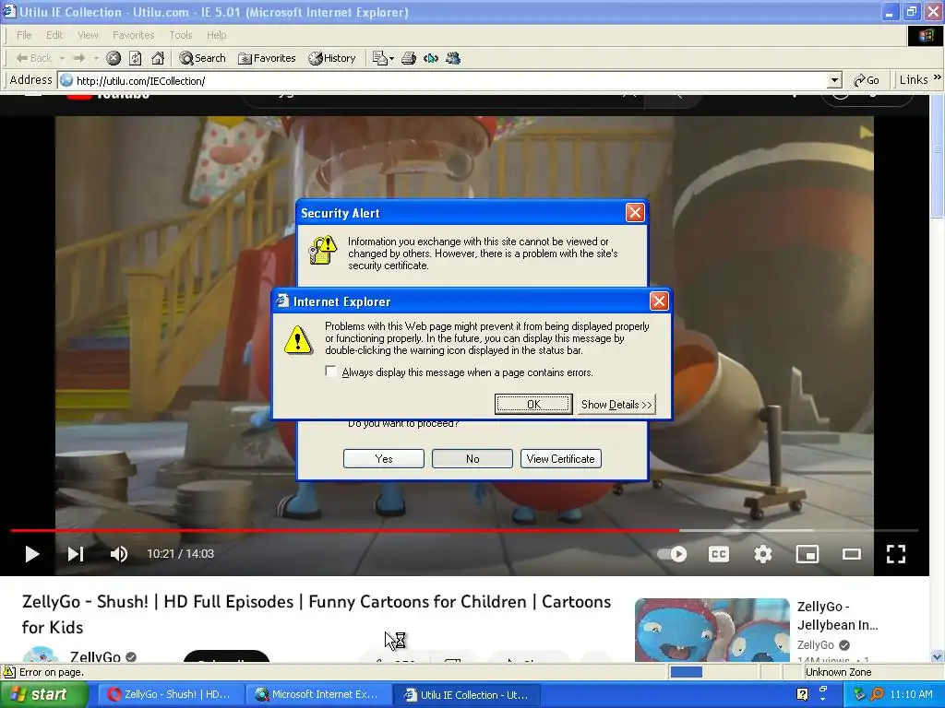Click the Unknown Zone status text

pyautogui.click(x=838, y=672)
